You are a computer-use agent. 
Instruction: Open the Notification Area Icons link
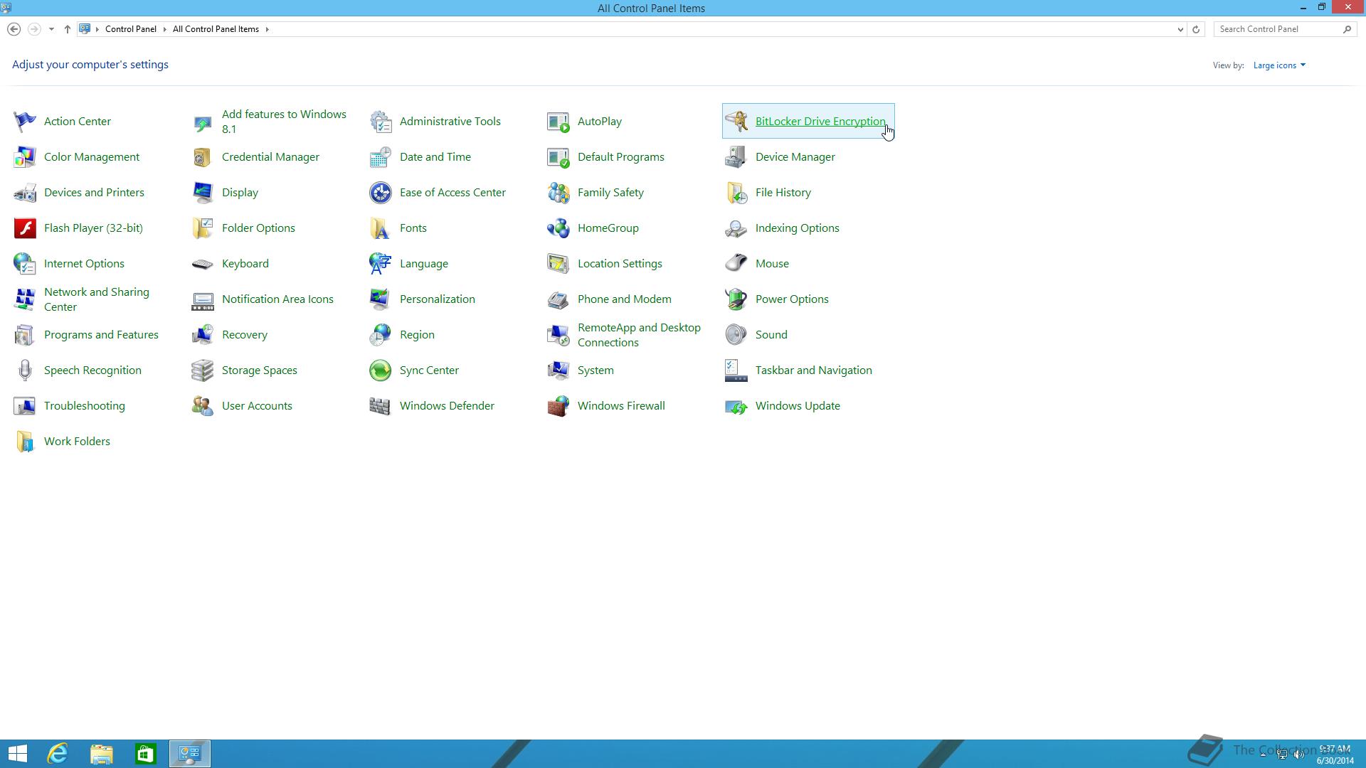(277, 299)
